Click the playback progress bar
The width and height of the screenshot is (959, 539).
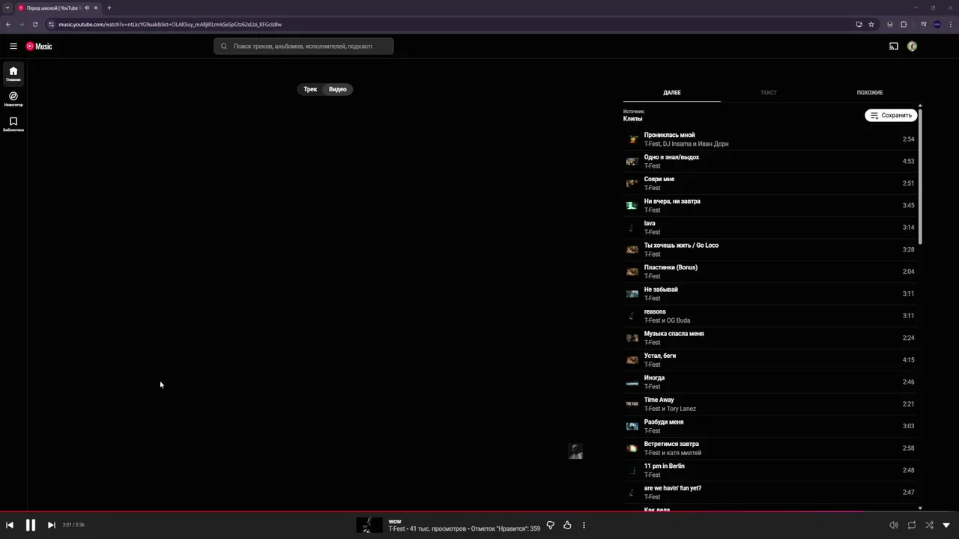(479, 512)
